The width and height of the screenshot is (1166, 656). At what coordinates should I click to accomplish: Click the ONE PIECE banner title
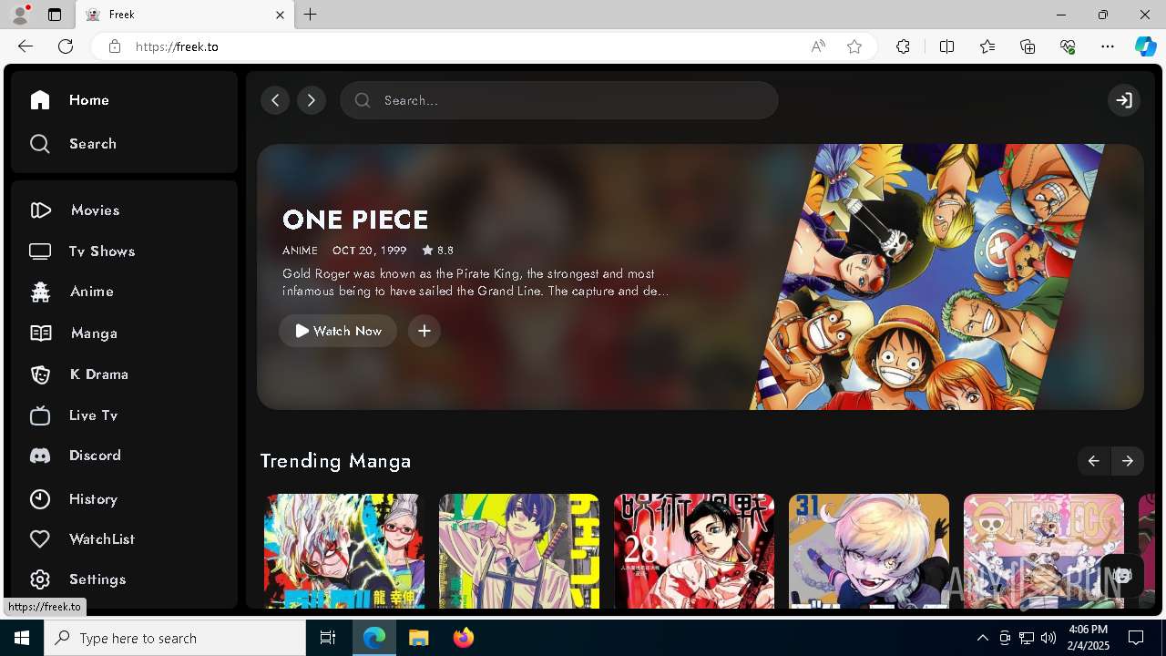coord(355,220)
